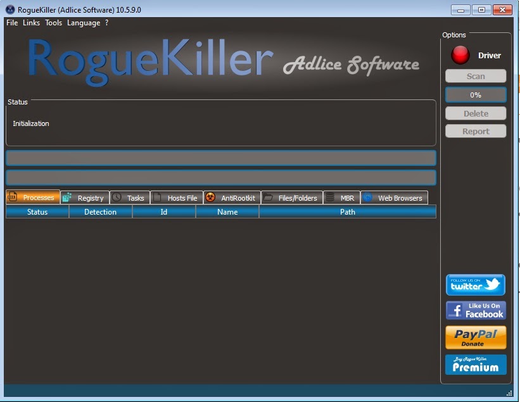Click the RogueKiller logo banner

point(151,61)
